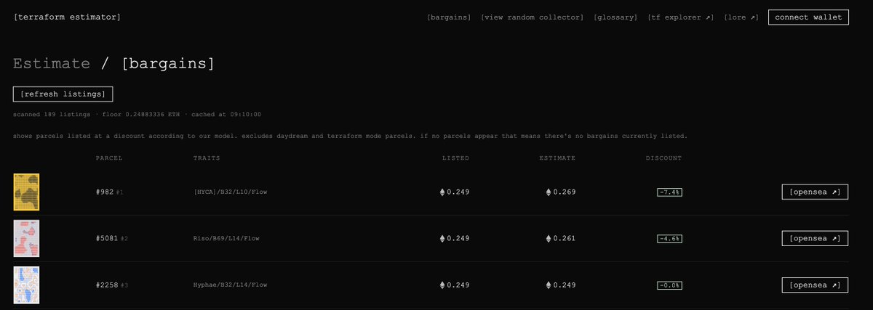The height and width of the screenshot is (310, 873).
Task: Click the [refresh listings] button
Action: coord(63,94)
